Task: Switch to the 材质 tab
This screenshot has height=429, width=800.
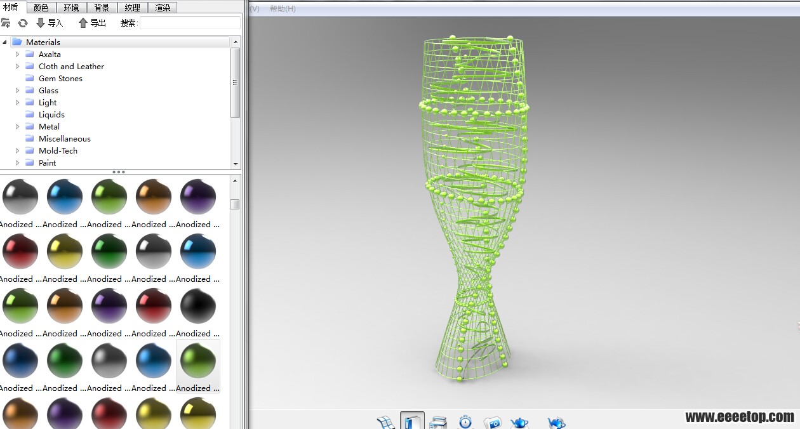Action: point(13,8)
